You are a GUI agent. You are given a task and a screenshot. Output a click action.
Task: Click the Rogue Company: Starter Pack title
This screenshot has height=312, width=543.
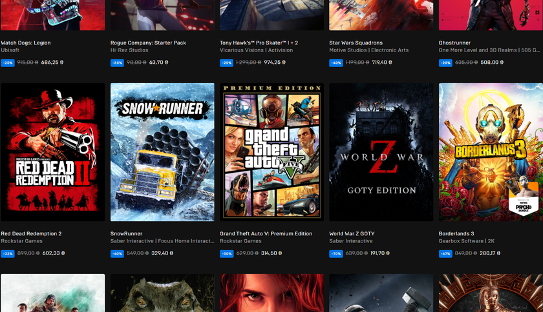coord(148,43)
